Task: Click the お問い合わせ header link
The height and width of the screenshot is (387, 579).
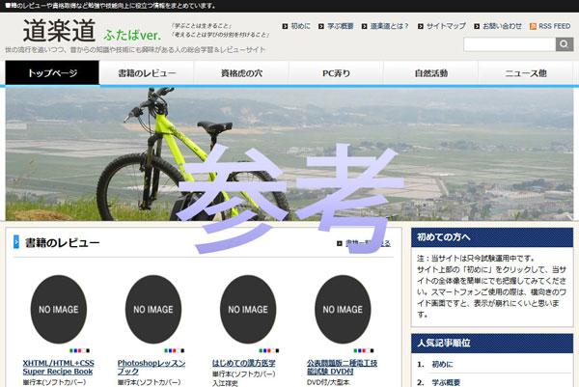Action: [x=502, y=26]
